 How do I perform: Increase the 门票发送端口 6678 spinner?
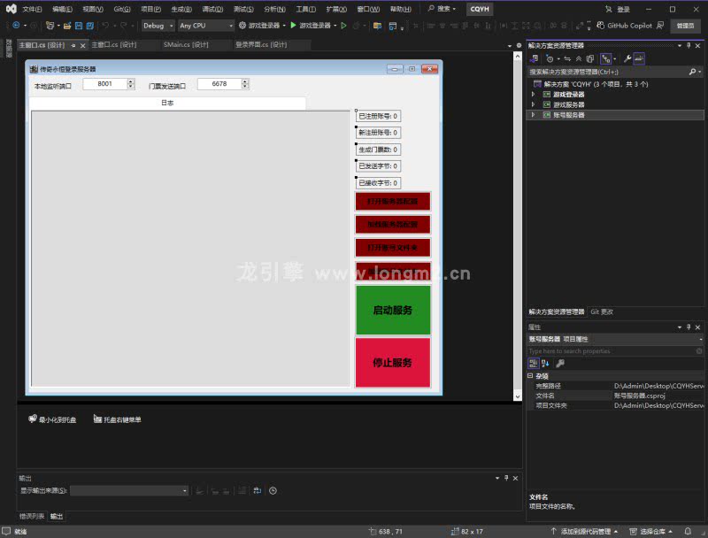tap(245, 81)
